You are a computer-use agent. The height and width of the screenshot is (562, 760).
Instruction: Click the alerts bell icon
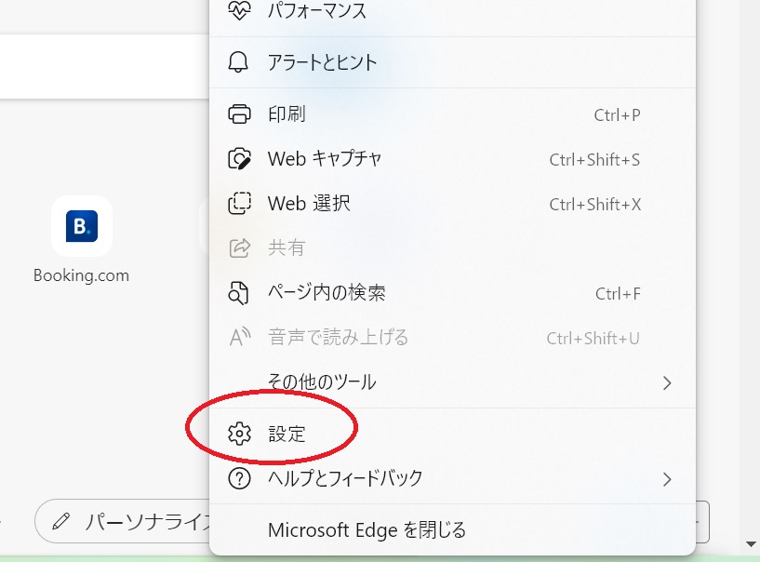(239, 61)
